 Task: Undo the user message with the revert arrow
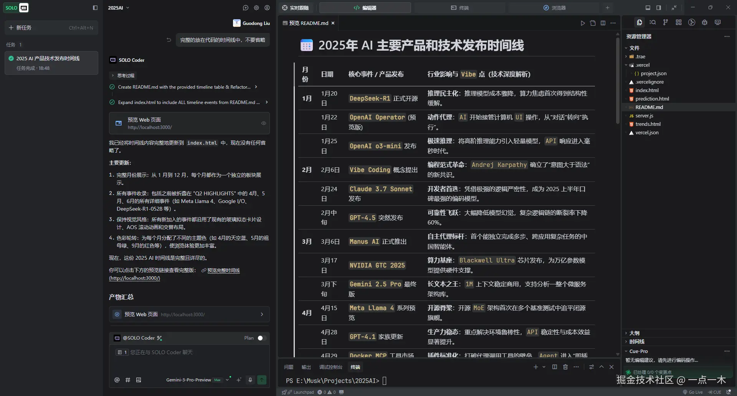pyautogui.click(x=169, y=40)
